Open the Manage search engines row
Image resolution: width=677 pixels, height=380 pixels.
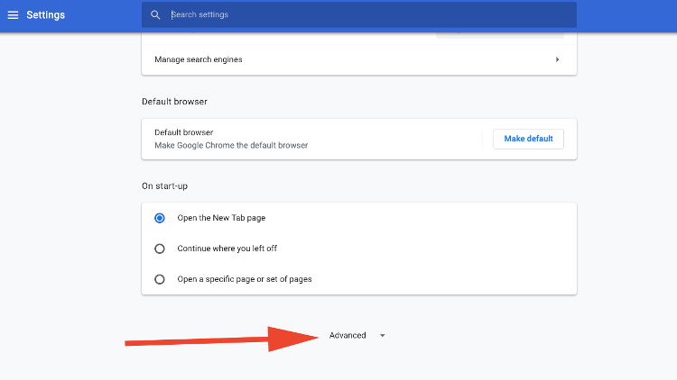click(358, 59)
